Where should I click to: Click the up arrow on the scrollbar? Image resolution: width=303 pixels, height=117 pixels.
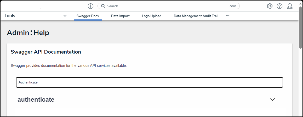coord(301,3)
